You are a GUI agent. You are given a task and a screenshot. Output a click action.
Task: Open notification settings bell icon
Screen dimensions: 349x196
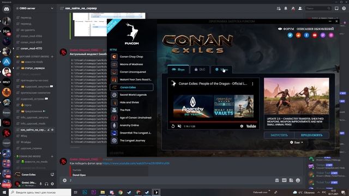[286, 9]
